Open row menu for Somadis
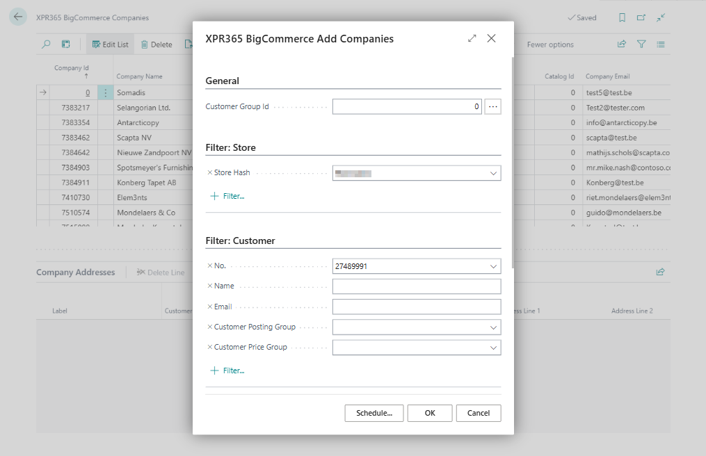Screen dimensions: 706x456 coord(105,92)
